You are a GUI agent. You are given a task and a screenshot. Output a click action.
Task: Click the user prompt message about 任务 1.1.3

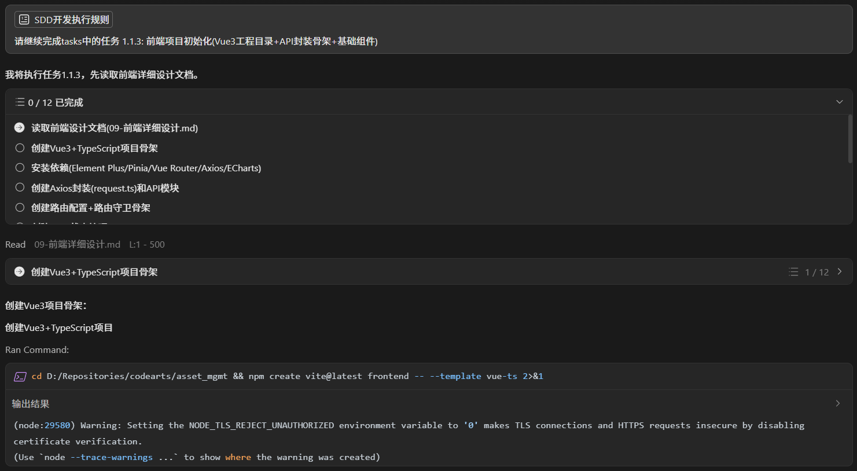pos(196,42)
